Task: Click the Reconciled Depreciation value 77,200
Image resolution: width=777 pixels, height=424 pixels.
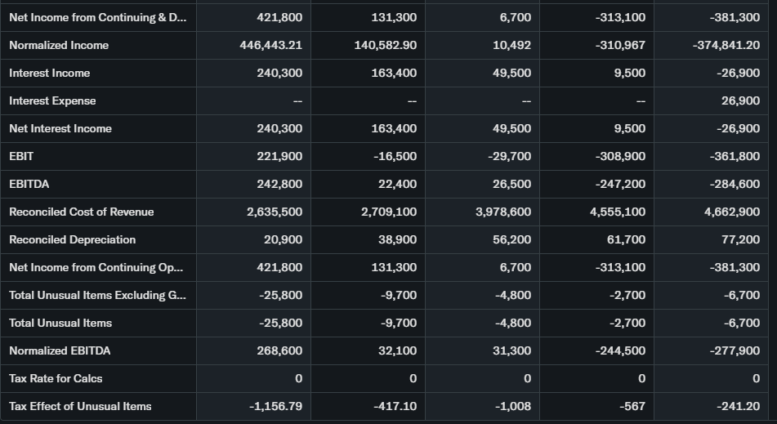Action: click(x=739, y=239)
